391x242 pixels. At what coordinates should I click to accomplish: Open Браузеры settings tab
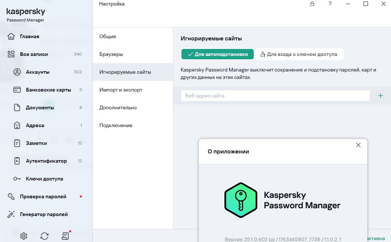pyautogui.click(x=111, y=54)
